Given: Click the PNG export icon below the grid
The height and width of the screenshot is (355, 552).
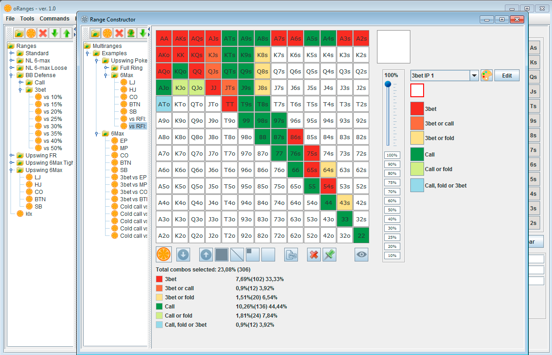Looking at the screenshot, I should pyautogui.click(x=291, y=255).
